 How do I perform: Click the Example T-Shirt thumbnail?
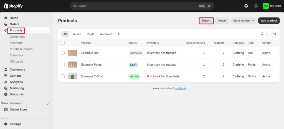click(72, 76)
